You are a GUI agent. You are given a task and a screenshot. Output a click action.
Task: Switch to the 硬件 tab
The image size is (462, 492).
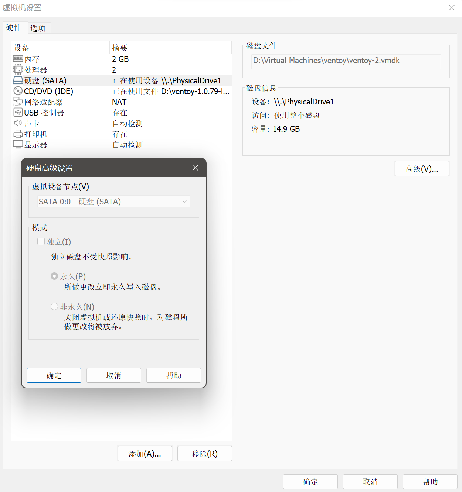(13, 28)
